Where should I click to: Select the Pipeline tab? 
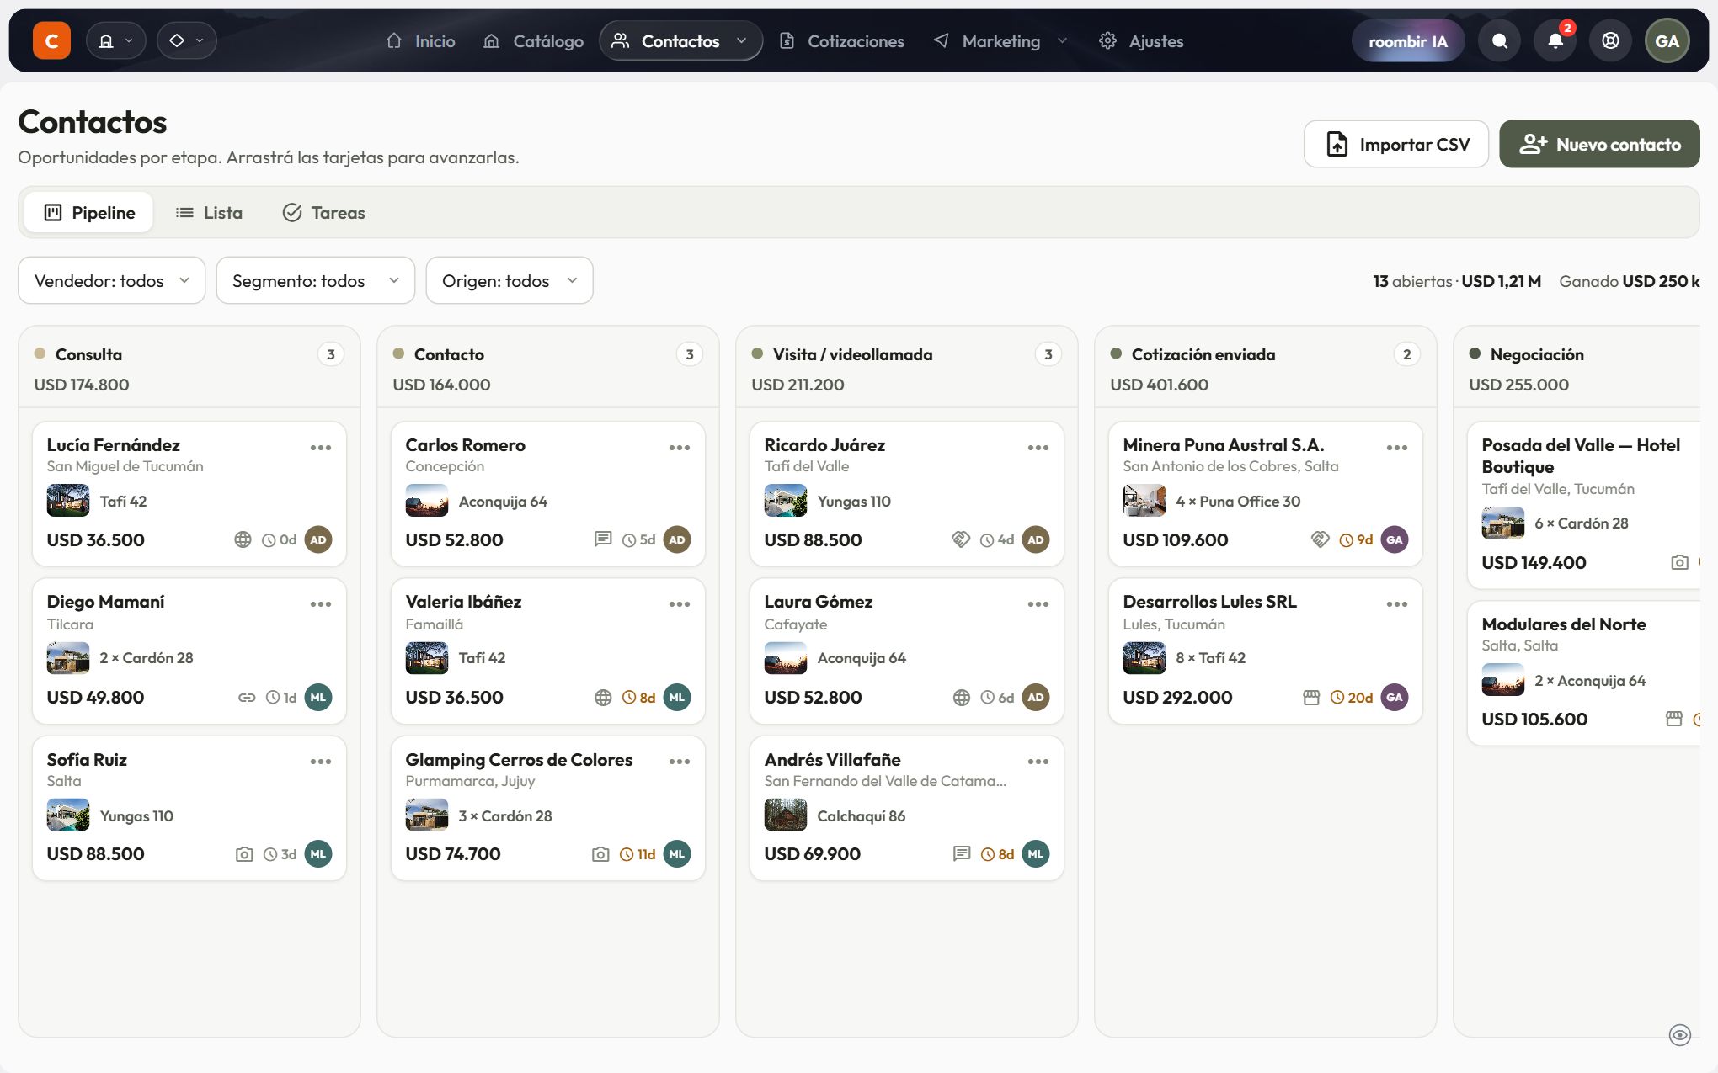point(88,212)
